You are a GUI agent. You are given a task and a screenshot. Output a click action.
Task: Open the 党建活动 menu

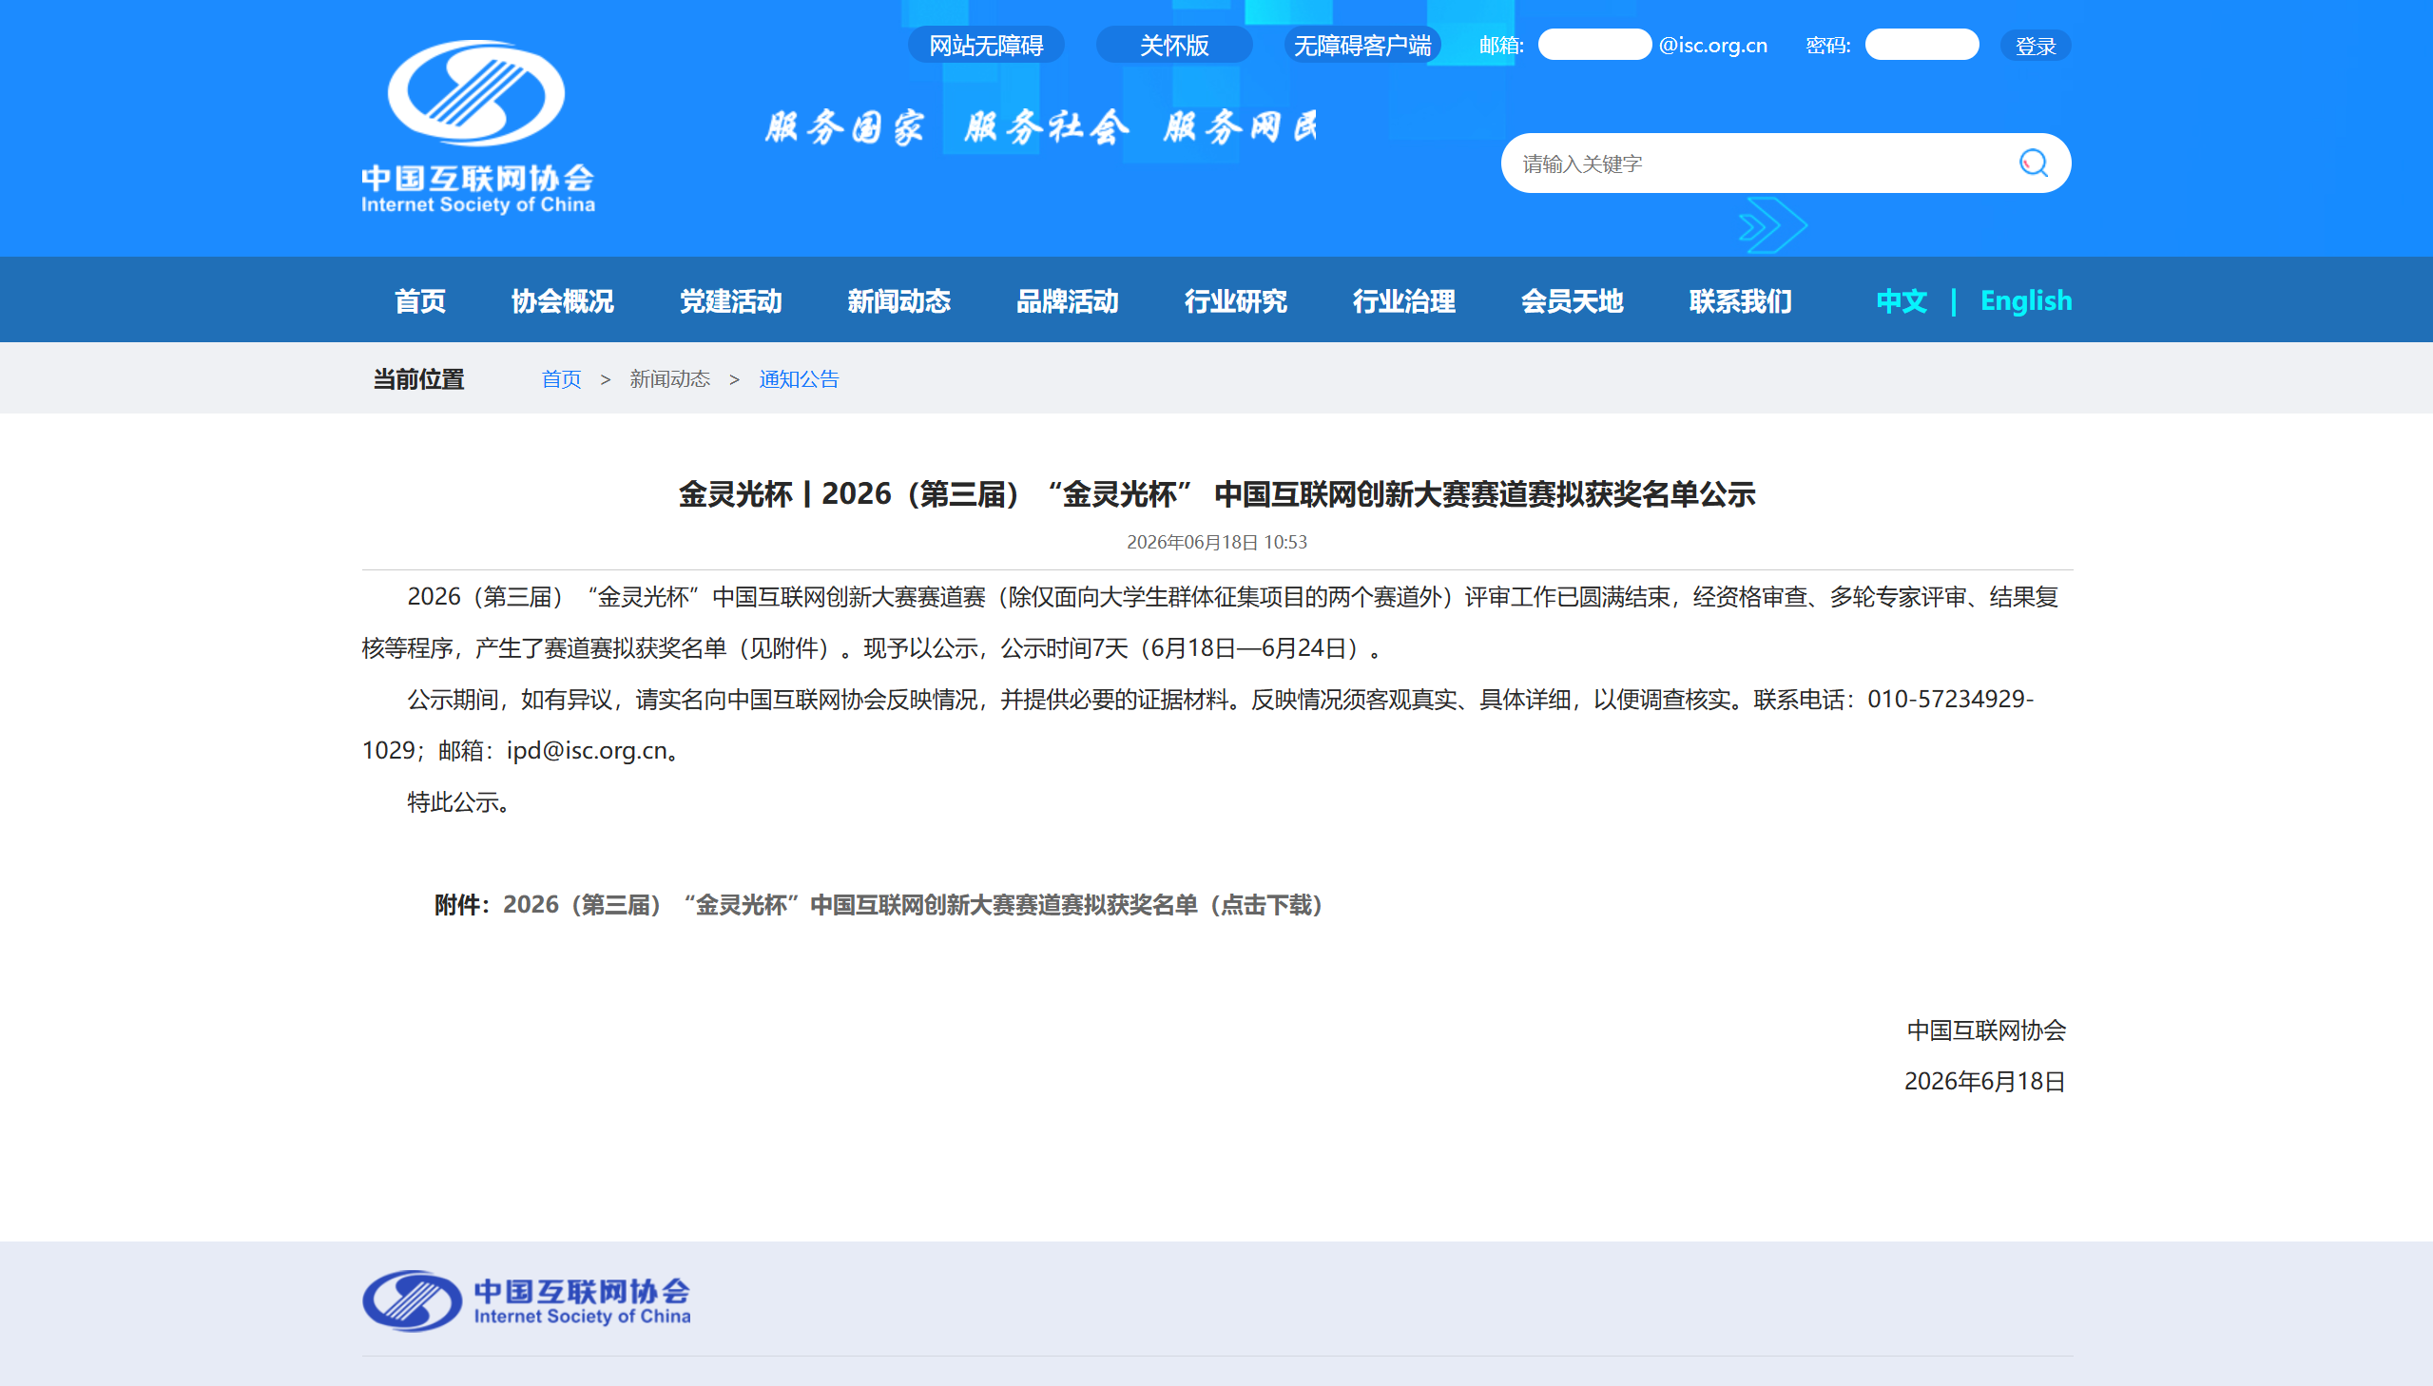(730, 300)
